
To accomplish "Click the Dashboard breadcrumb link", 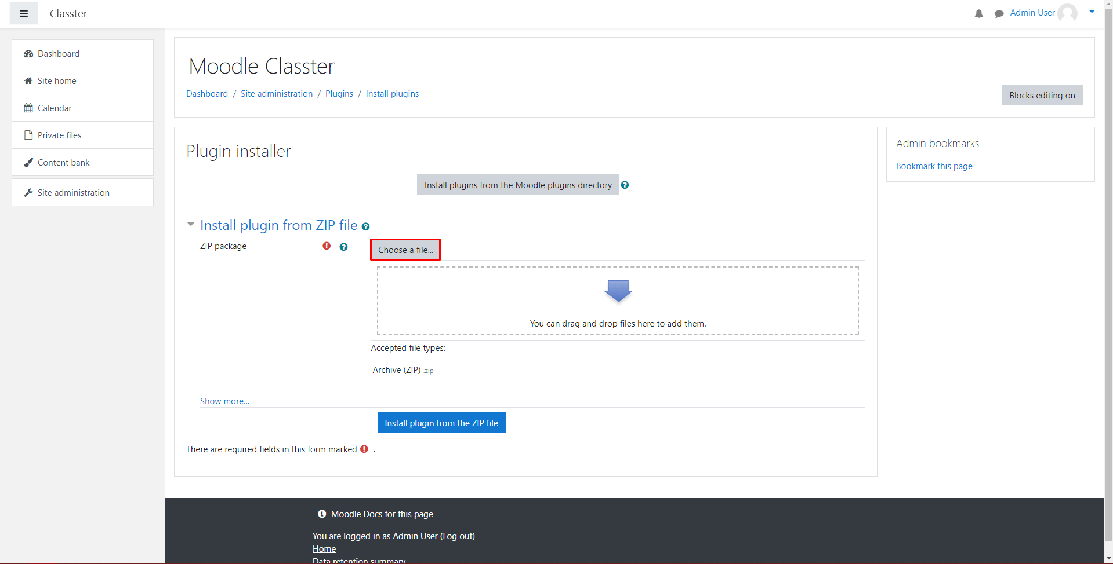I will tap(207, 94).
